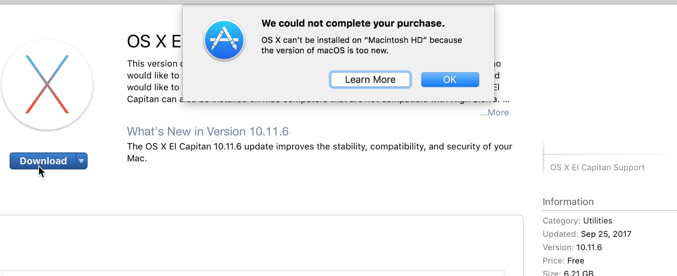677x276 pixels.
Task: Click the Price: Free label
Action: point(564,260)
